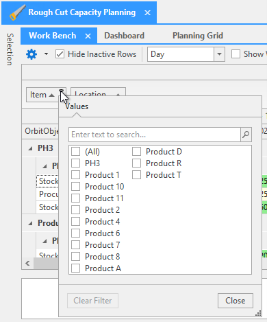Image resolution: width=267 pixels, height=322 pixels.
Task: Check the (All) filter value
Action: click(75, 152)
